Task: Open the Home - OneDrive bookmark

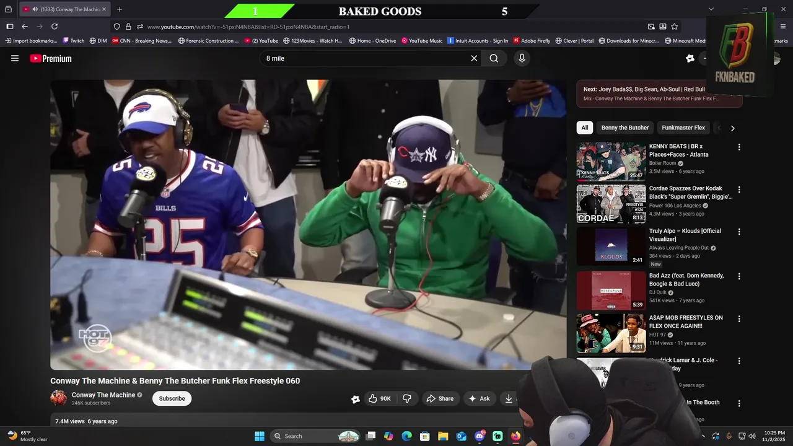Action: [x=372, y=41]
